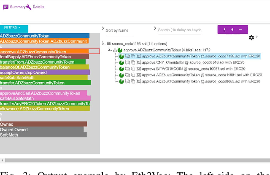Open the gear settings menu
This screenshot has height=175, width=270.
point(251,38)
